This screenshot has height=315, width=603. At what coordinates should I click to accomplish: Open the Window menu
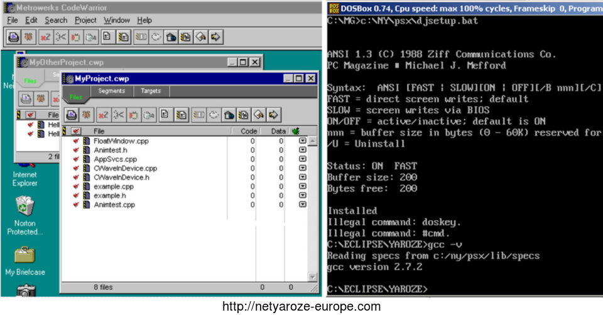(117, 20)
